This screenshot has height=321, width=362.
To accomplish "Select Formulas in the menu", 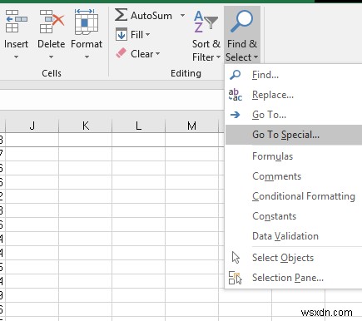I will (294, 156).
